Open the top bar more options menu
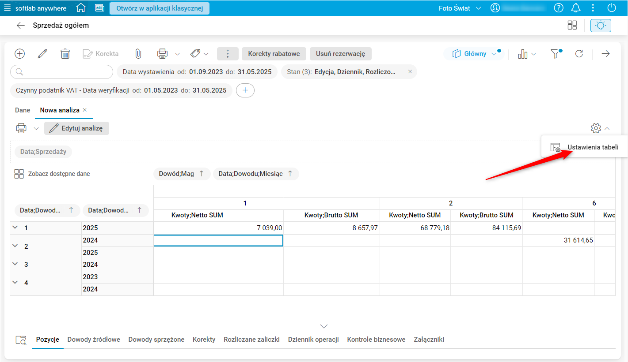The width and height of the screenshot is (628, 362). 593,8
